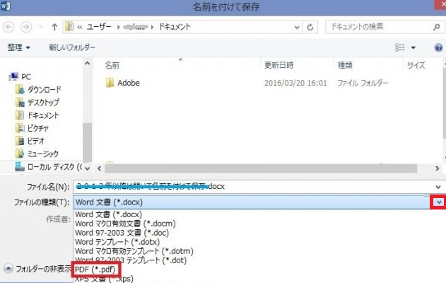Click the Forward navigation arrow

26,27
